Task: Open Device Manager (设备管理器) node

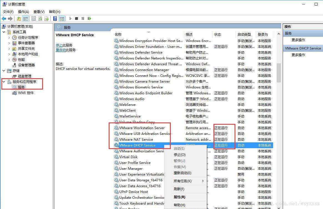Action: click(26, 65)
